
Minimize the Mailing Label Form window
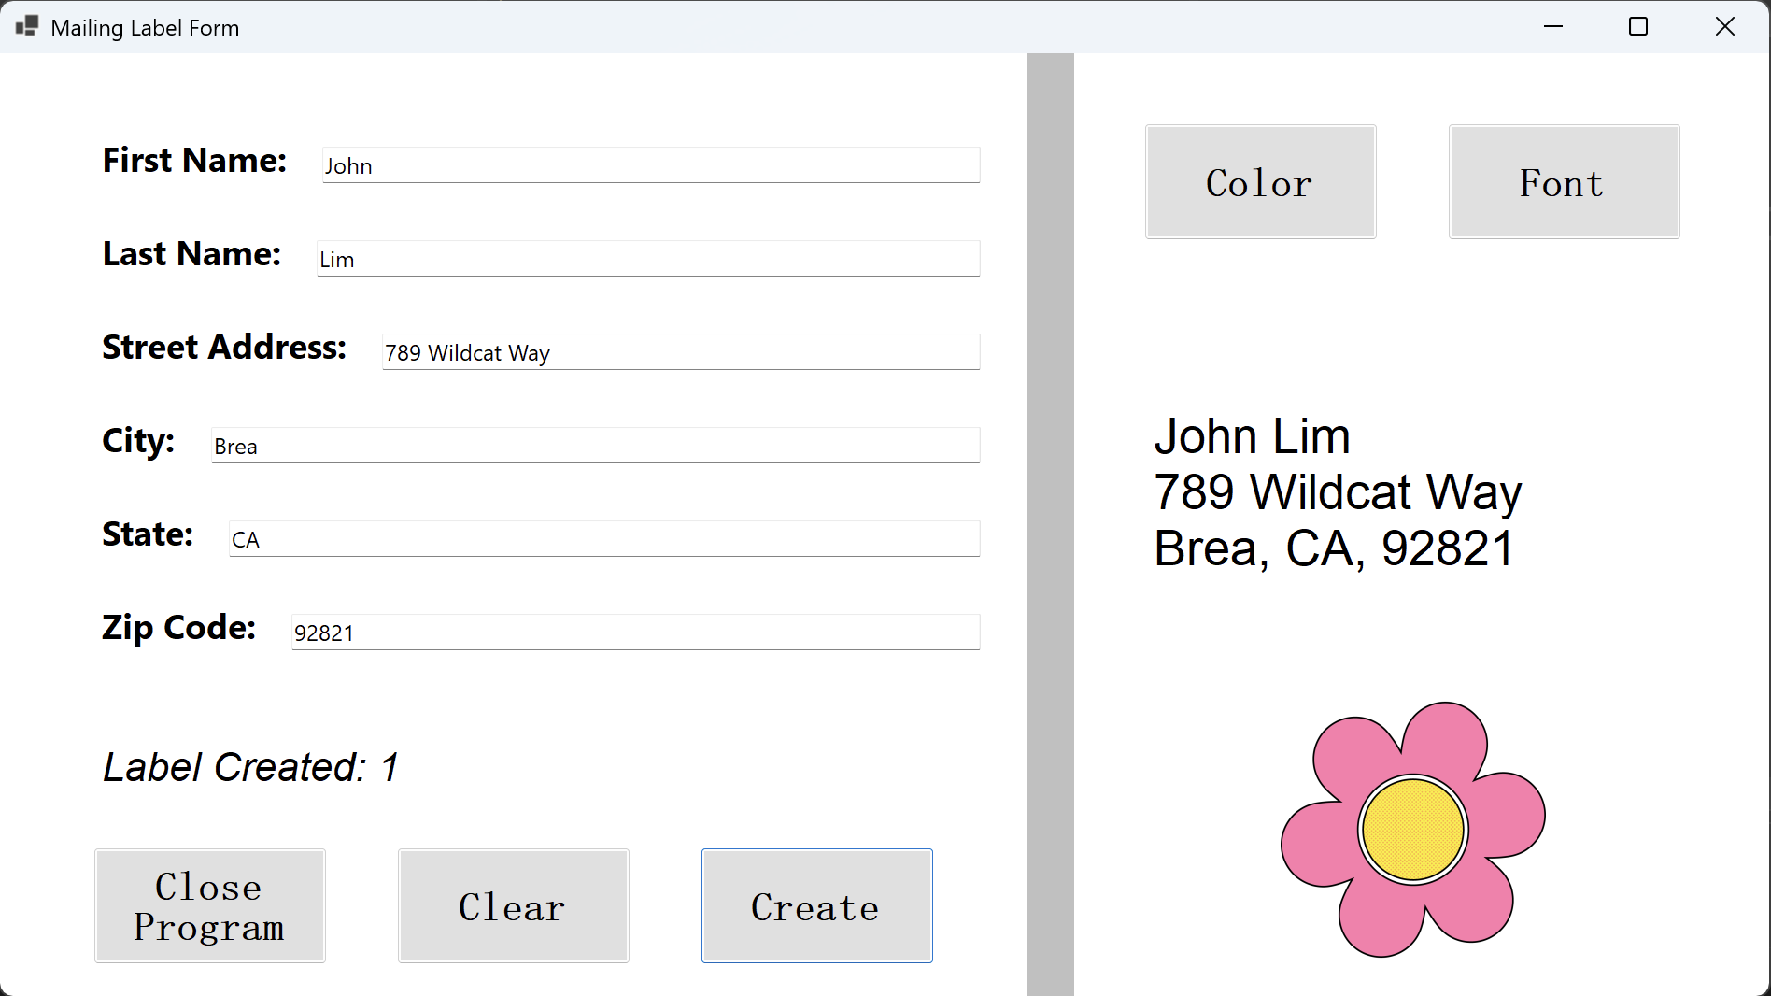pyautogui.click(x=1553, y=27)
